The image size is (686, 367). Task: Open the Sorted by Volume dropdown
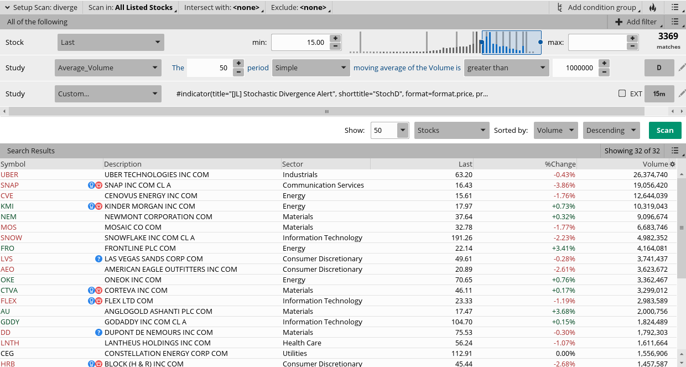click(556, 131)
